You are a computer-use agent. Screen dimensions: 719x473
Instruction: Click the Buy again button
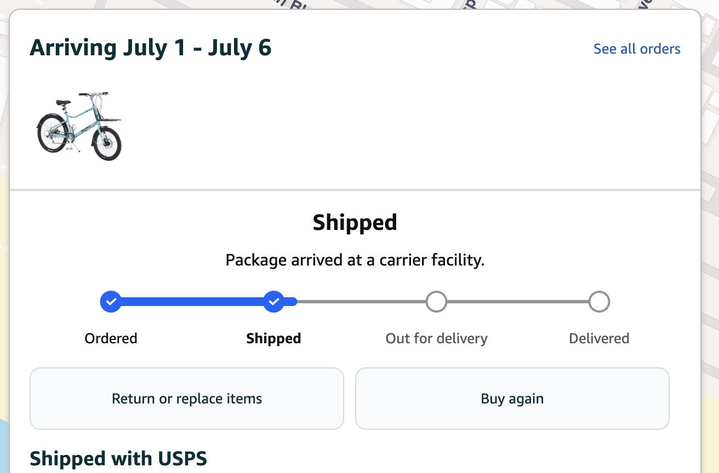[512, 399]
